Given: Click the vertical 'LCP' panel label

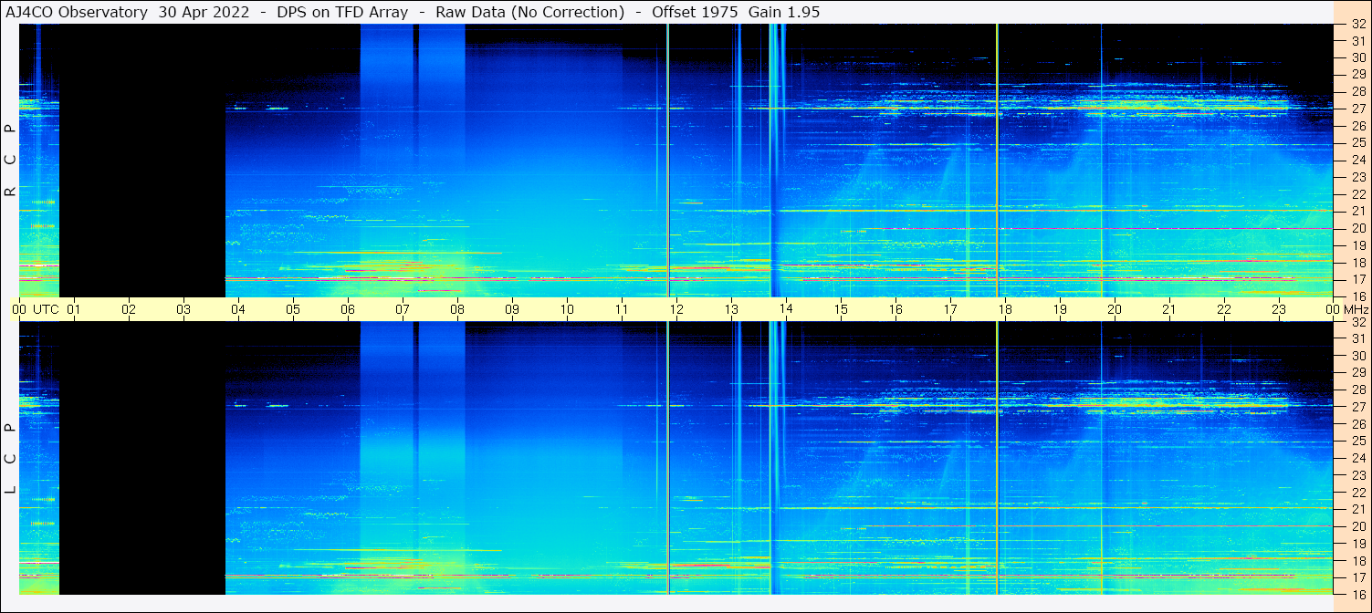Looking at the screenshot, I should click(x=10, y=458).
